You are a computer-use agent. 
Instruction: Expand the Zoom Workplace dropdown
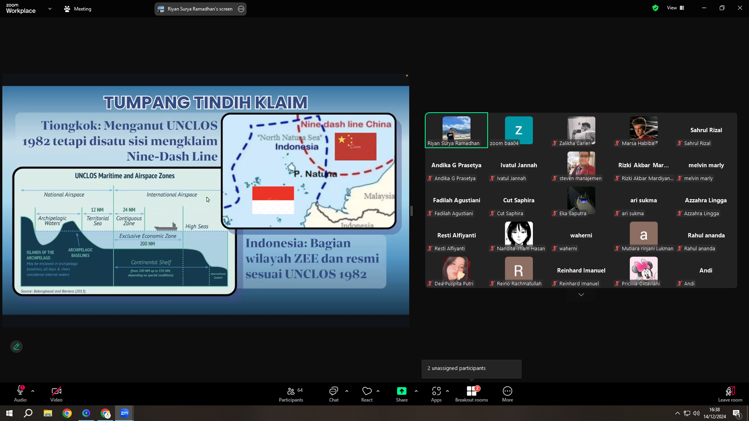pyautogui.click(x=50, y=9)
